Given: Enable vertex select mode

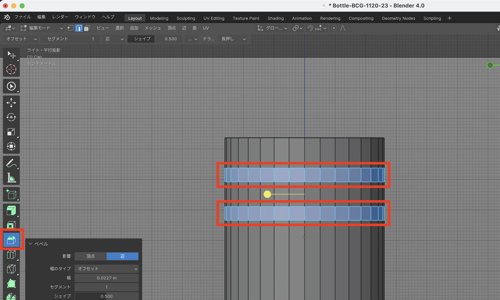Looking at the screenshot, I should click(x=70, y=28).
